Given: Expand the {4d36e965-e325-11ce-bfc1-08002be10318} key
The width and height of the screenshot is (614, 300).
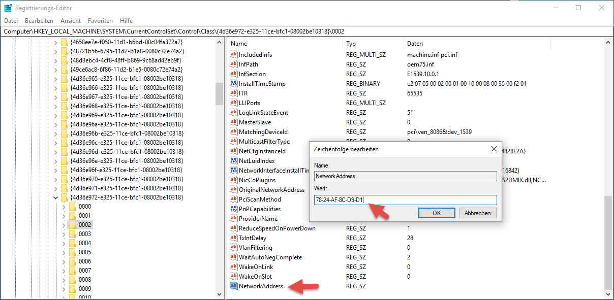Looking at the screenshot, I should [x=55, y=79].
